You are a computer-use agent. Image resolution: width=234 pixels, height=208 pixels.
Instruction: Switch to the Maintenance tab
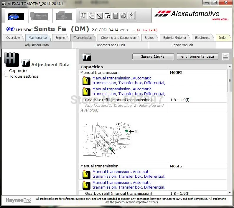point(38,38)
